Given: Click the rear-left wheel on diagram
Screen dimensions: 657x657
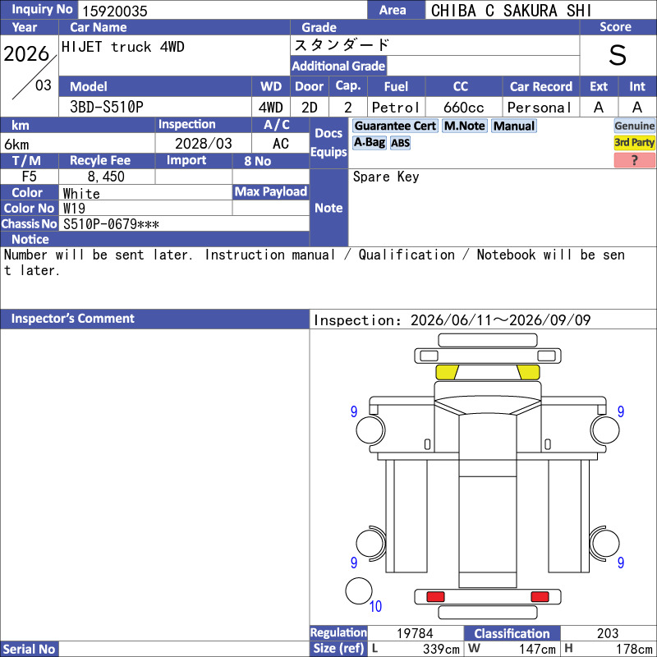Looking at the screenshot, I should pyautogui.click(x=370, y=544).
